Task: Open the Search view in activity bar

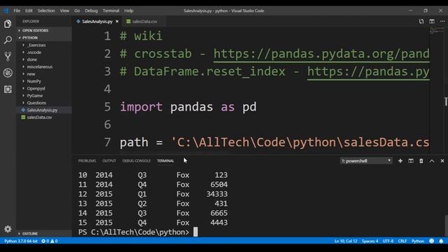Action: [x=8, y=40]
